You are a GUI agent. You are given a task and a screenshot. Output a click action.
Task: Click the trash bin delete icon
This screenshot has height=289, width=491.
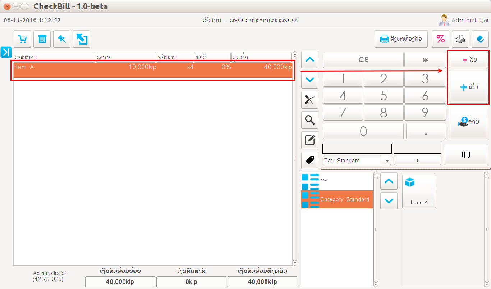pyautogui.click(x=42, y=39)
